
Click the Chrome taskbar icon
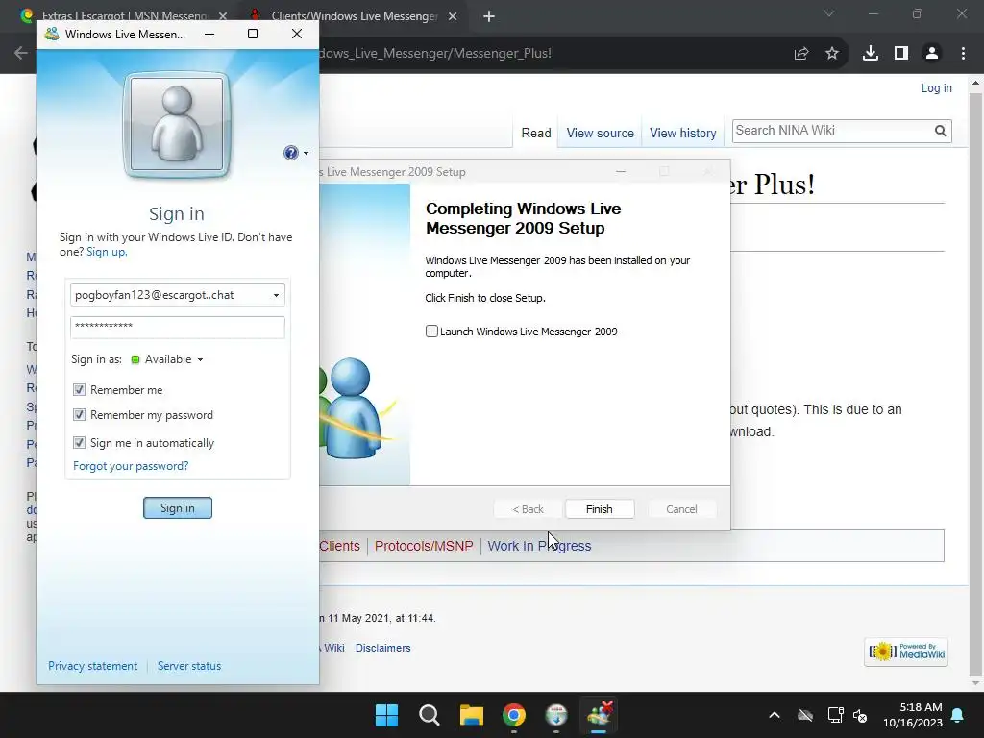coord(514,715)
